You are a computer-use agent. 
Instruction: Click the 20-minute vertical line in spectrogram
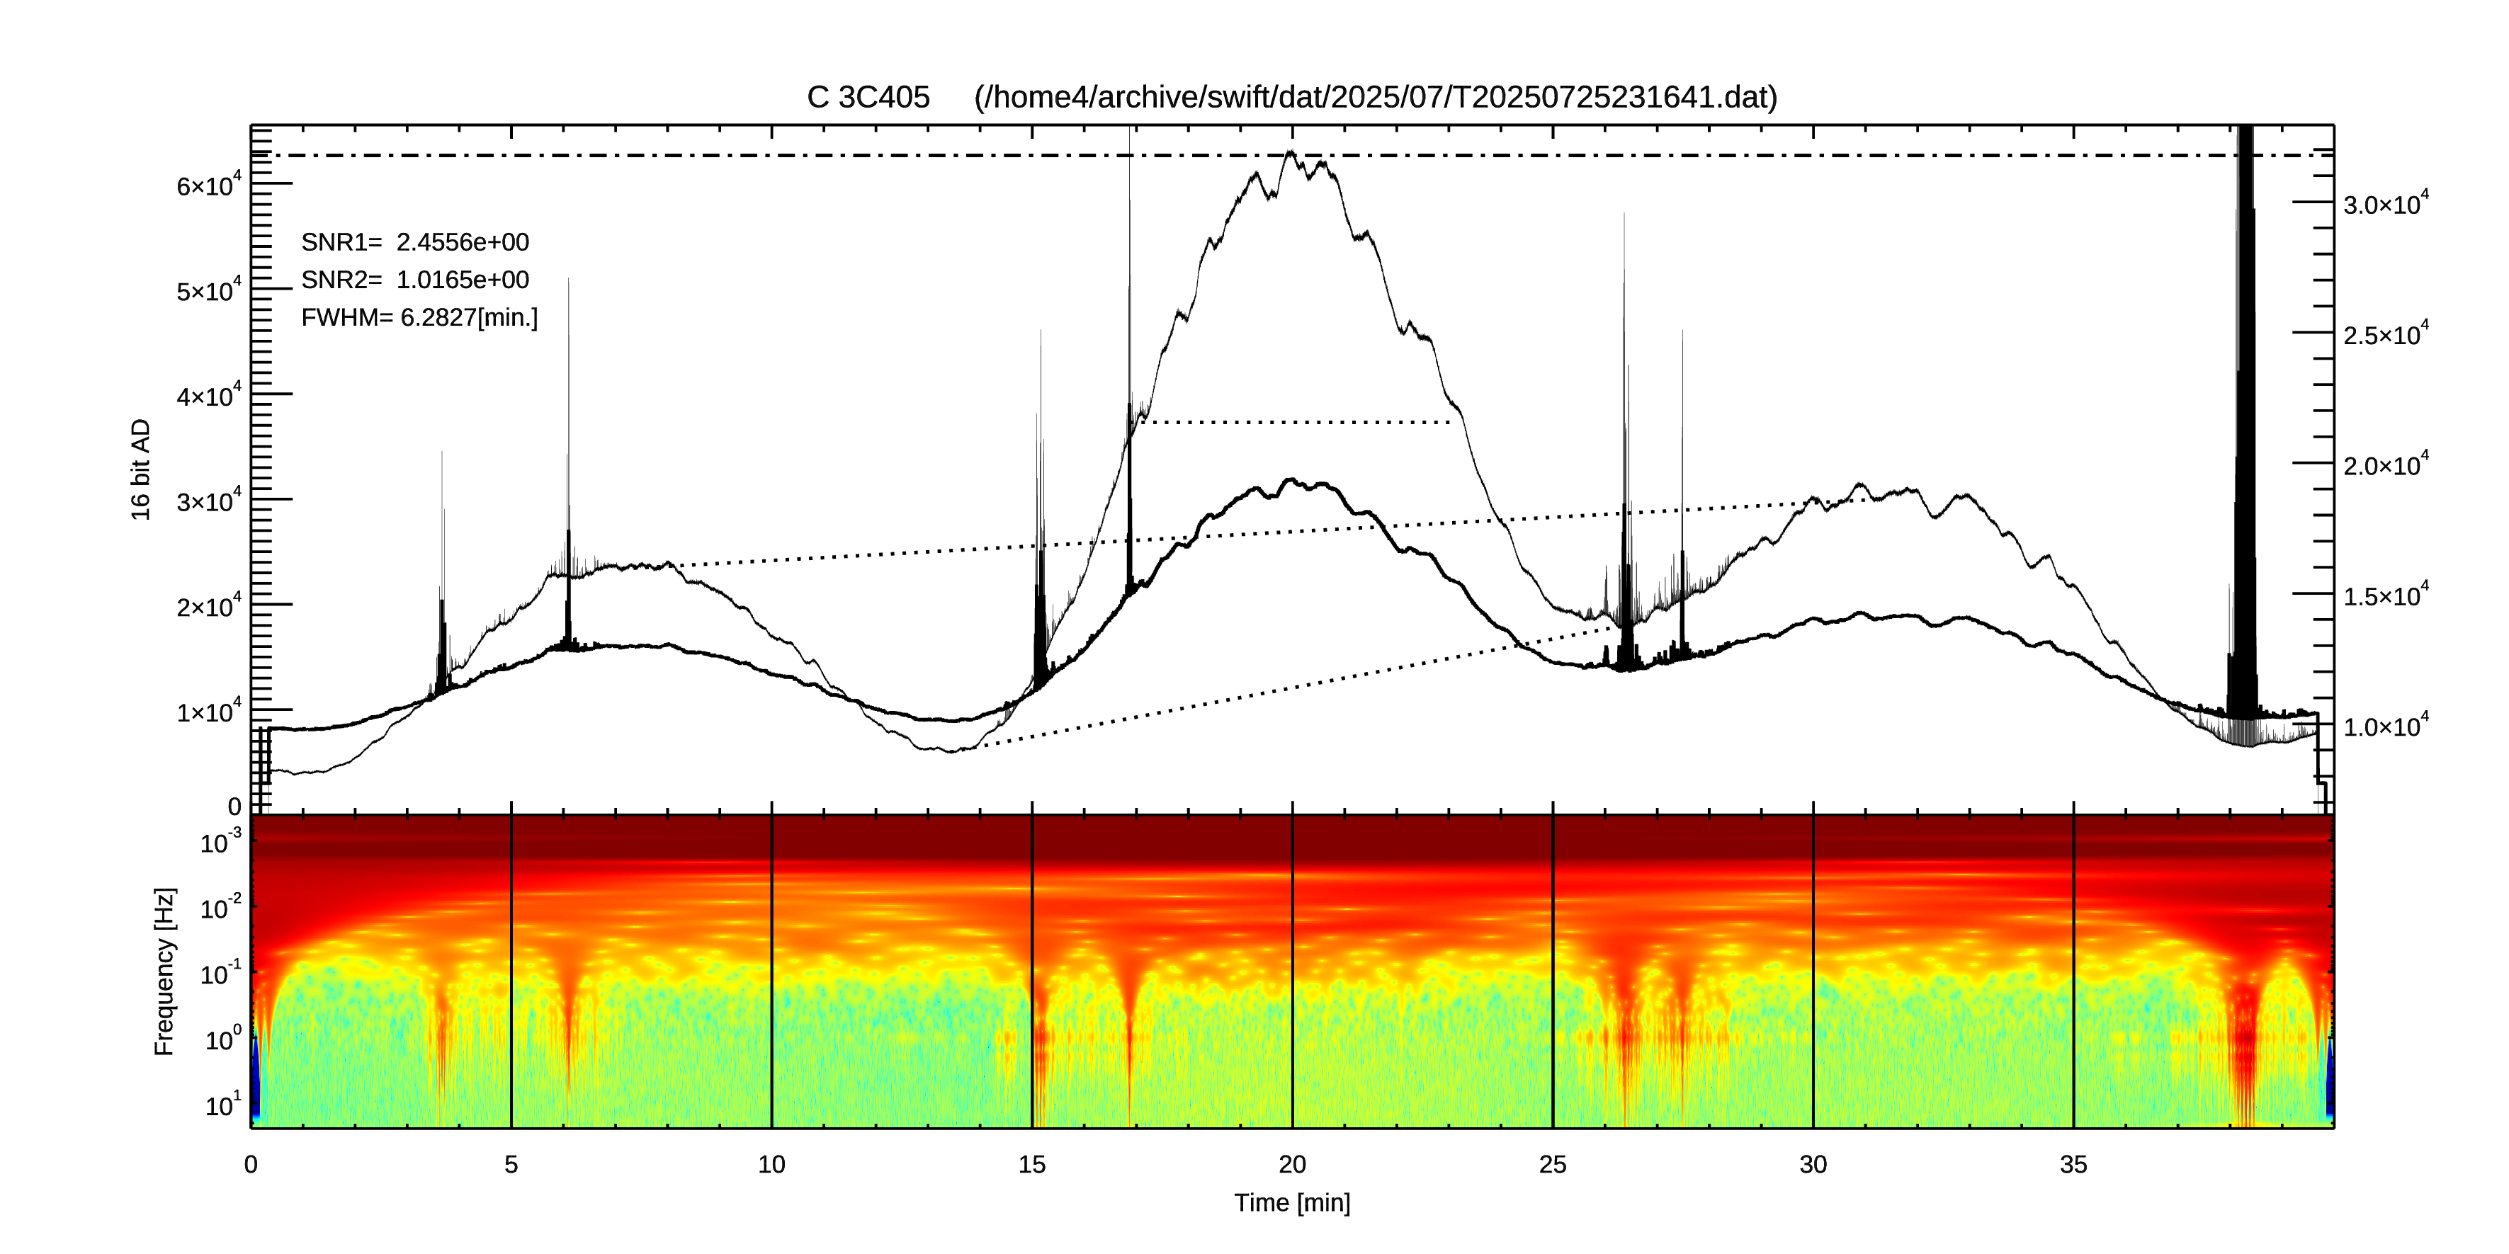coord(1293,971)
